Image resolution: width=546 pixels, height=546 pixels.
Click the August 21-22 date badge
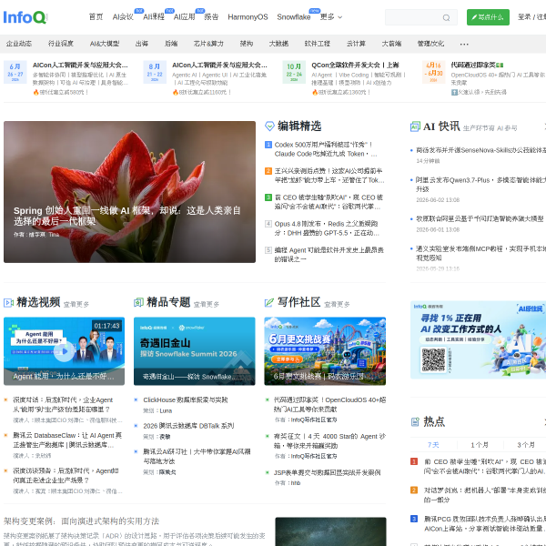(155, 72)
